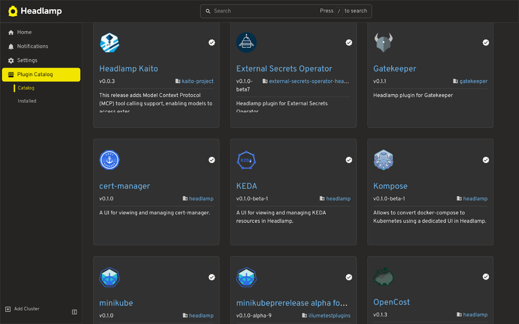Follow headlamp repo link on minikube card

(x=201, y=316)
